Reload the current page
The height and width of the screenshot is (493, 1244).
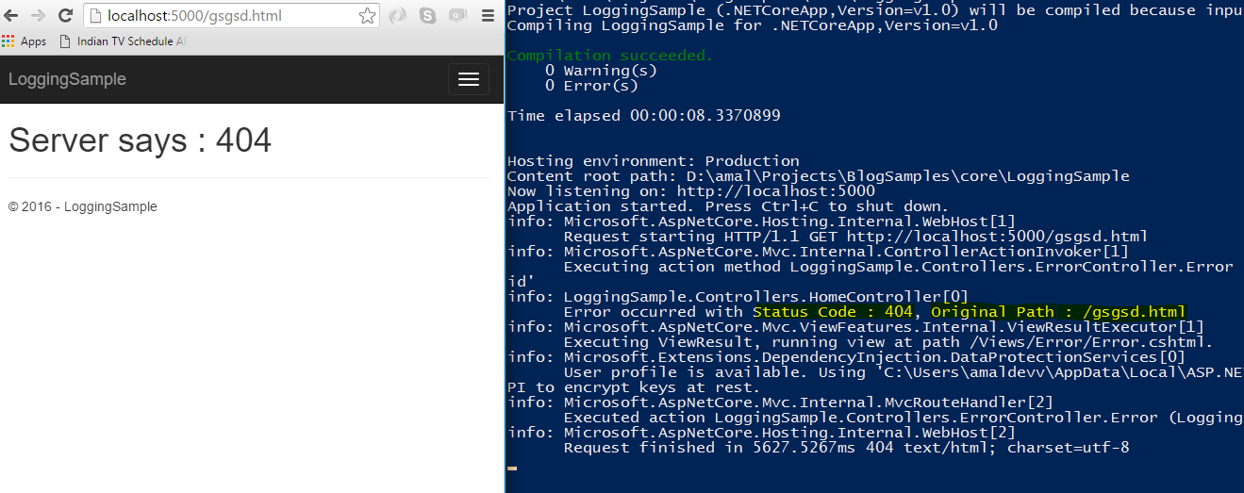coord(65,16)
